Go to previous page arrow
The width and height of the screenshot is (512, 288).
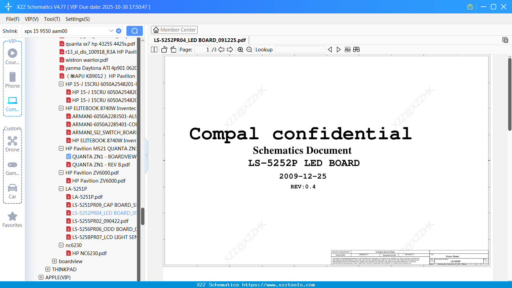tap(221, 49)
